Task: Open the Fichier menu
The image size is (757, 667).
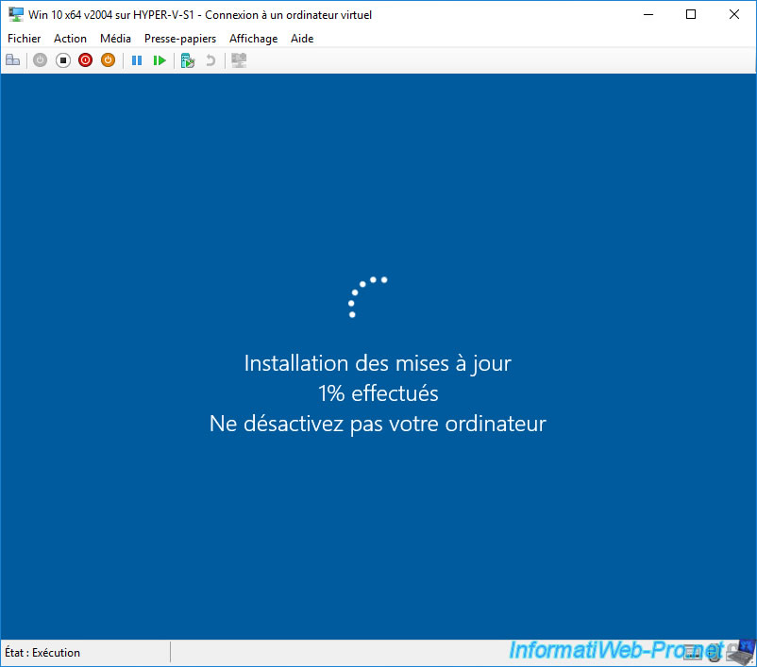Action: (25, 39)
